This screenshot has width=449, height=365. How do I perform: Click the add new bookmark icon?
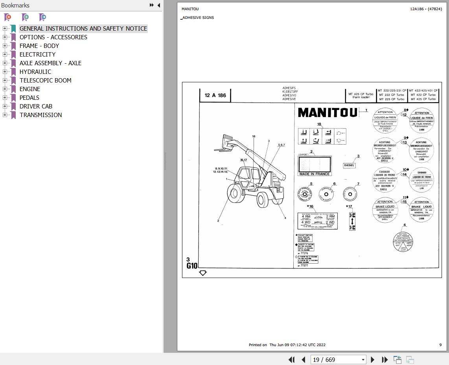(x=25, y=17)
